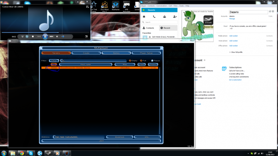Expand Show full profile in Skype

(236, 52)
